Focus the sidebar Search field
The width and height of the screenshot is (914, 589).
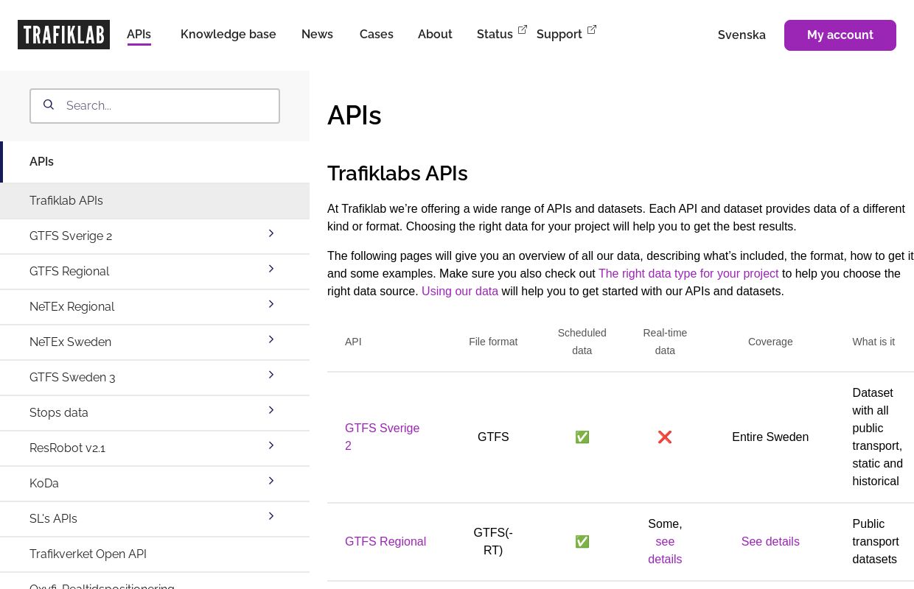click(155, 106)
